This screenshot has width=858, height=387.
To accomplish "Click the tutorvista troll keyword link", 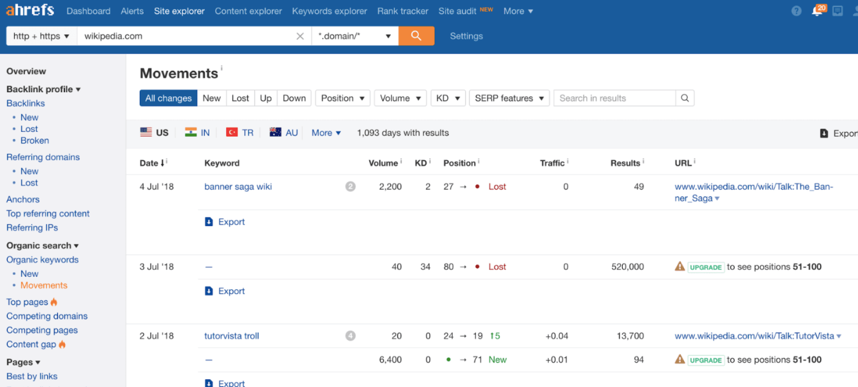I will pos(232,336).
